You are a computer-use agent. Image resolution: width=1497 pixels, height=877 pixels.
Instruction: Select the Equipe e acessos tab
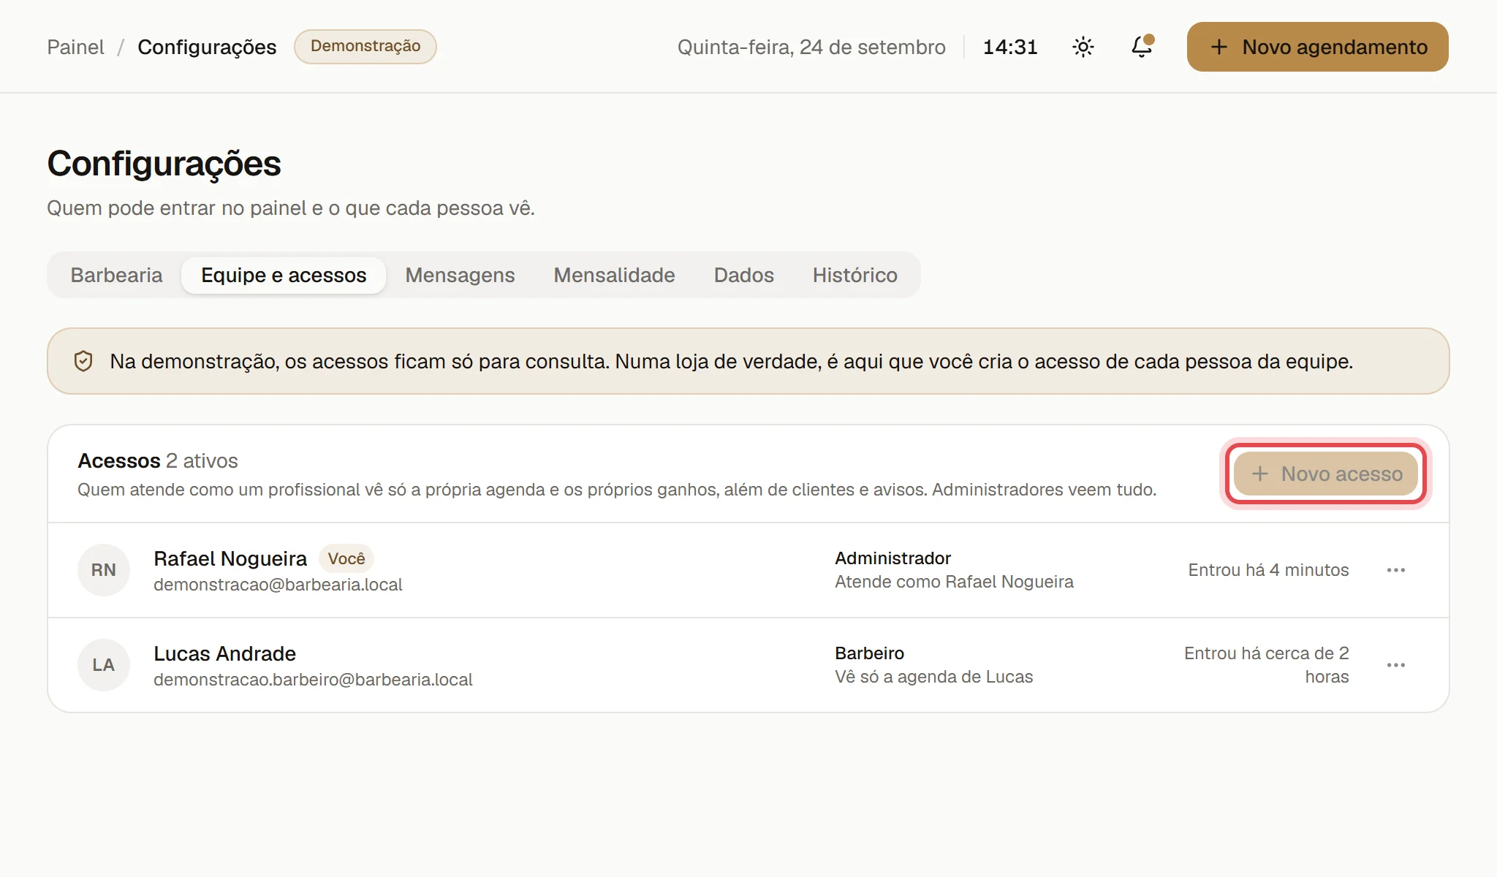tap(284, 275)
